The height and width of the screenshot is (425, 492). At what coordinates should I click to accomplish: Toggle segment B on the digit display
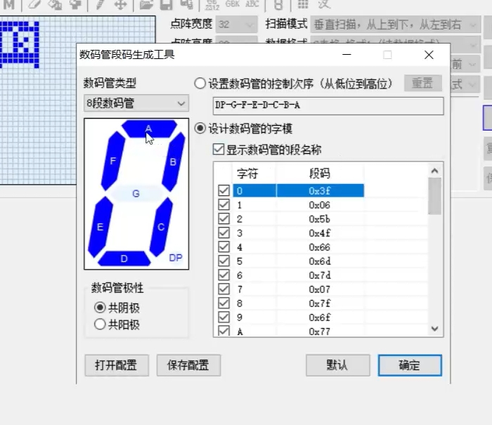tap(173, 162)
